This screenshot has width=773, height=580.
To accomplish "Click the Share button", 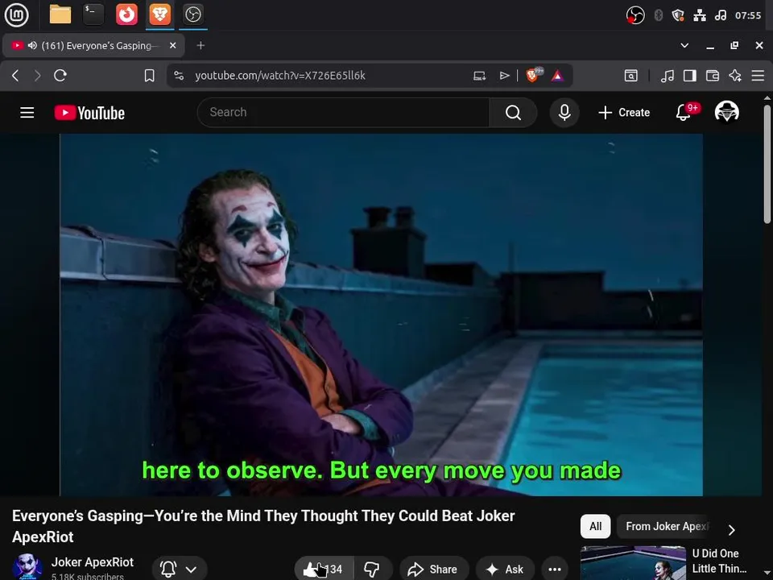I will 432,570.
